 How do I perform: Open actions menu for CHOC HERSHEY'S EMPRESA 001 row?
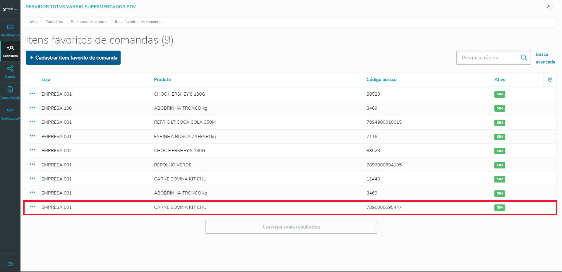[32, 94]
